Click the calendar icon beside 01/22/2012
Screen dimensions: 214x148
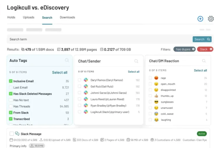11,140
